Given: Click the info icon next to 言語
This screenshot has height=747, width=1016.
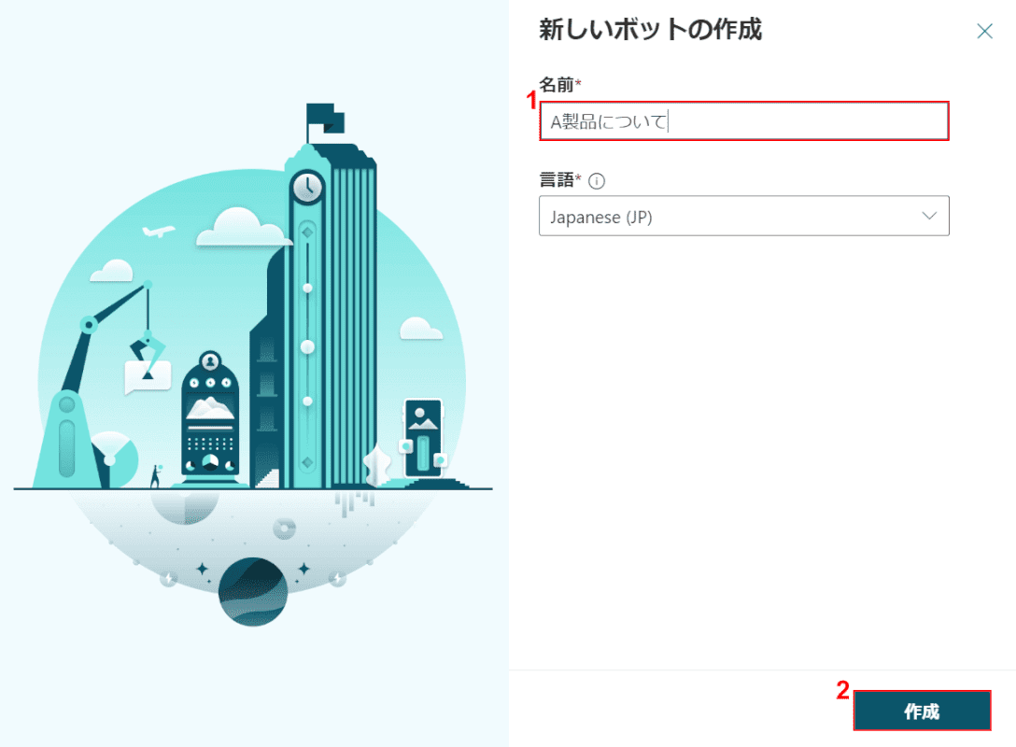Looking at the screenshot, I should tap(596, 181).
